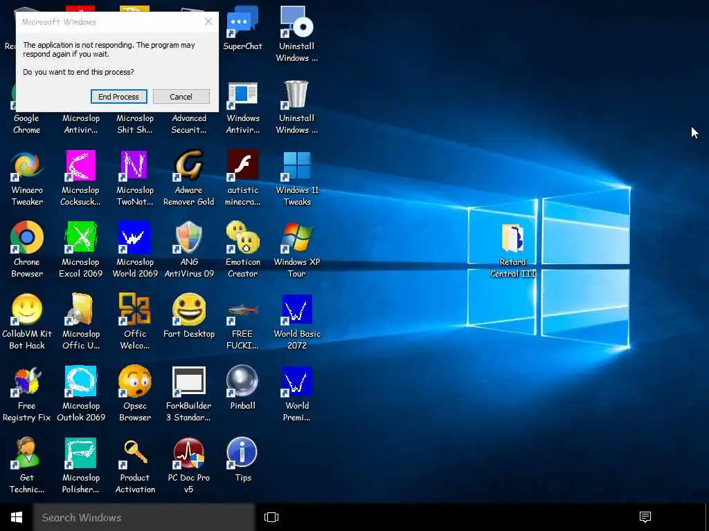
Task: Open the Windows Antivir... desktop shortcut
Action: point(243,106)
